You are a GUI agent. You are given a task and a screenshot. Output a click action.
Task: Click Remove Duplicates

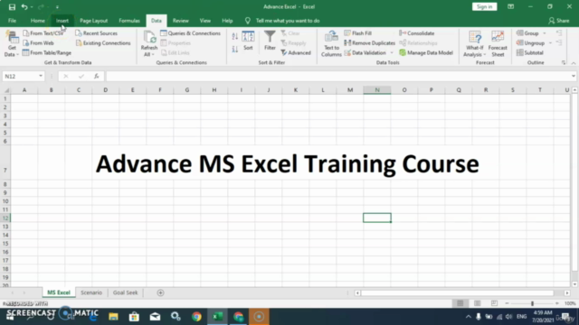click(370, 43)
